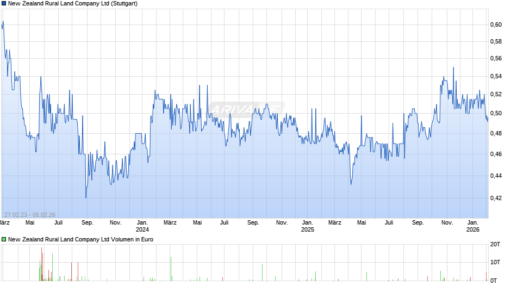Click the tall green volume bar near März 2024
This screenshot has width=511, height=286.
point(171,269)
